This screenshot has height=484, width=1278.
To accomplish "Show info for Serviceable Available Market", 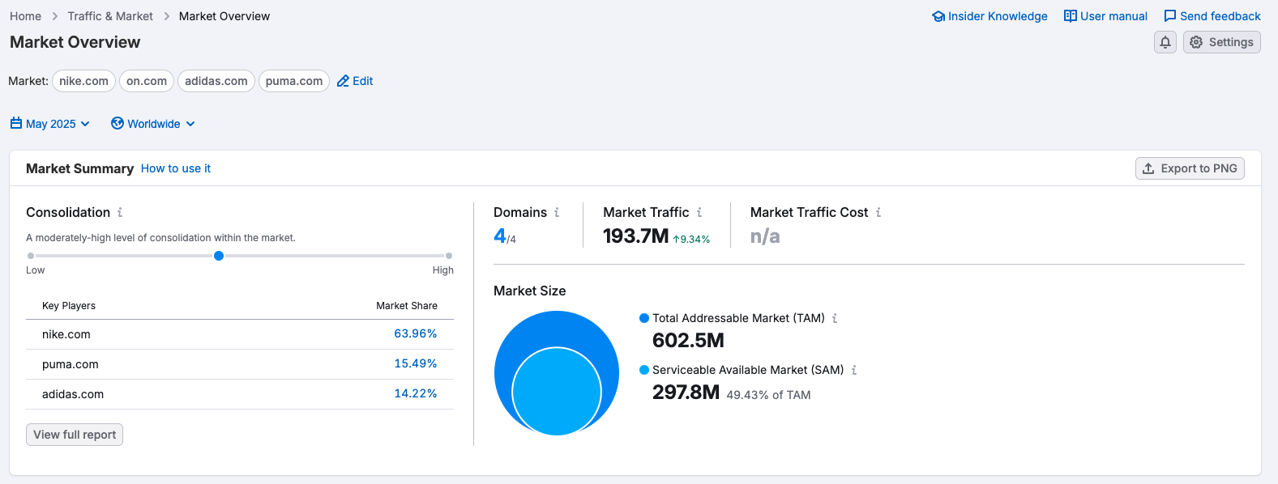I will click(854, 370).
